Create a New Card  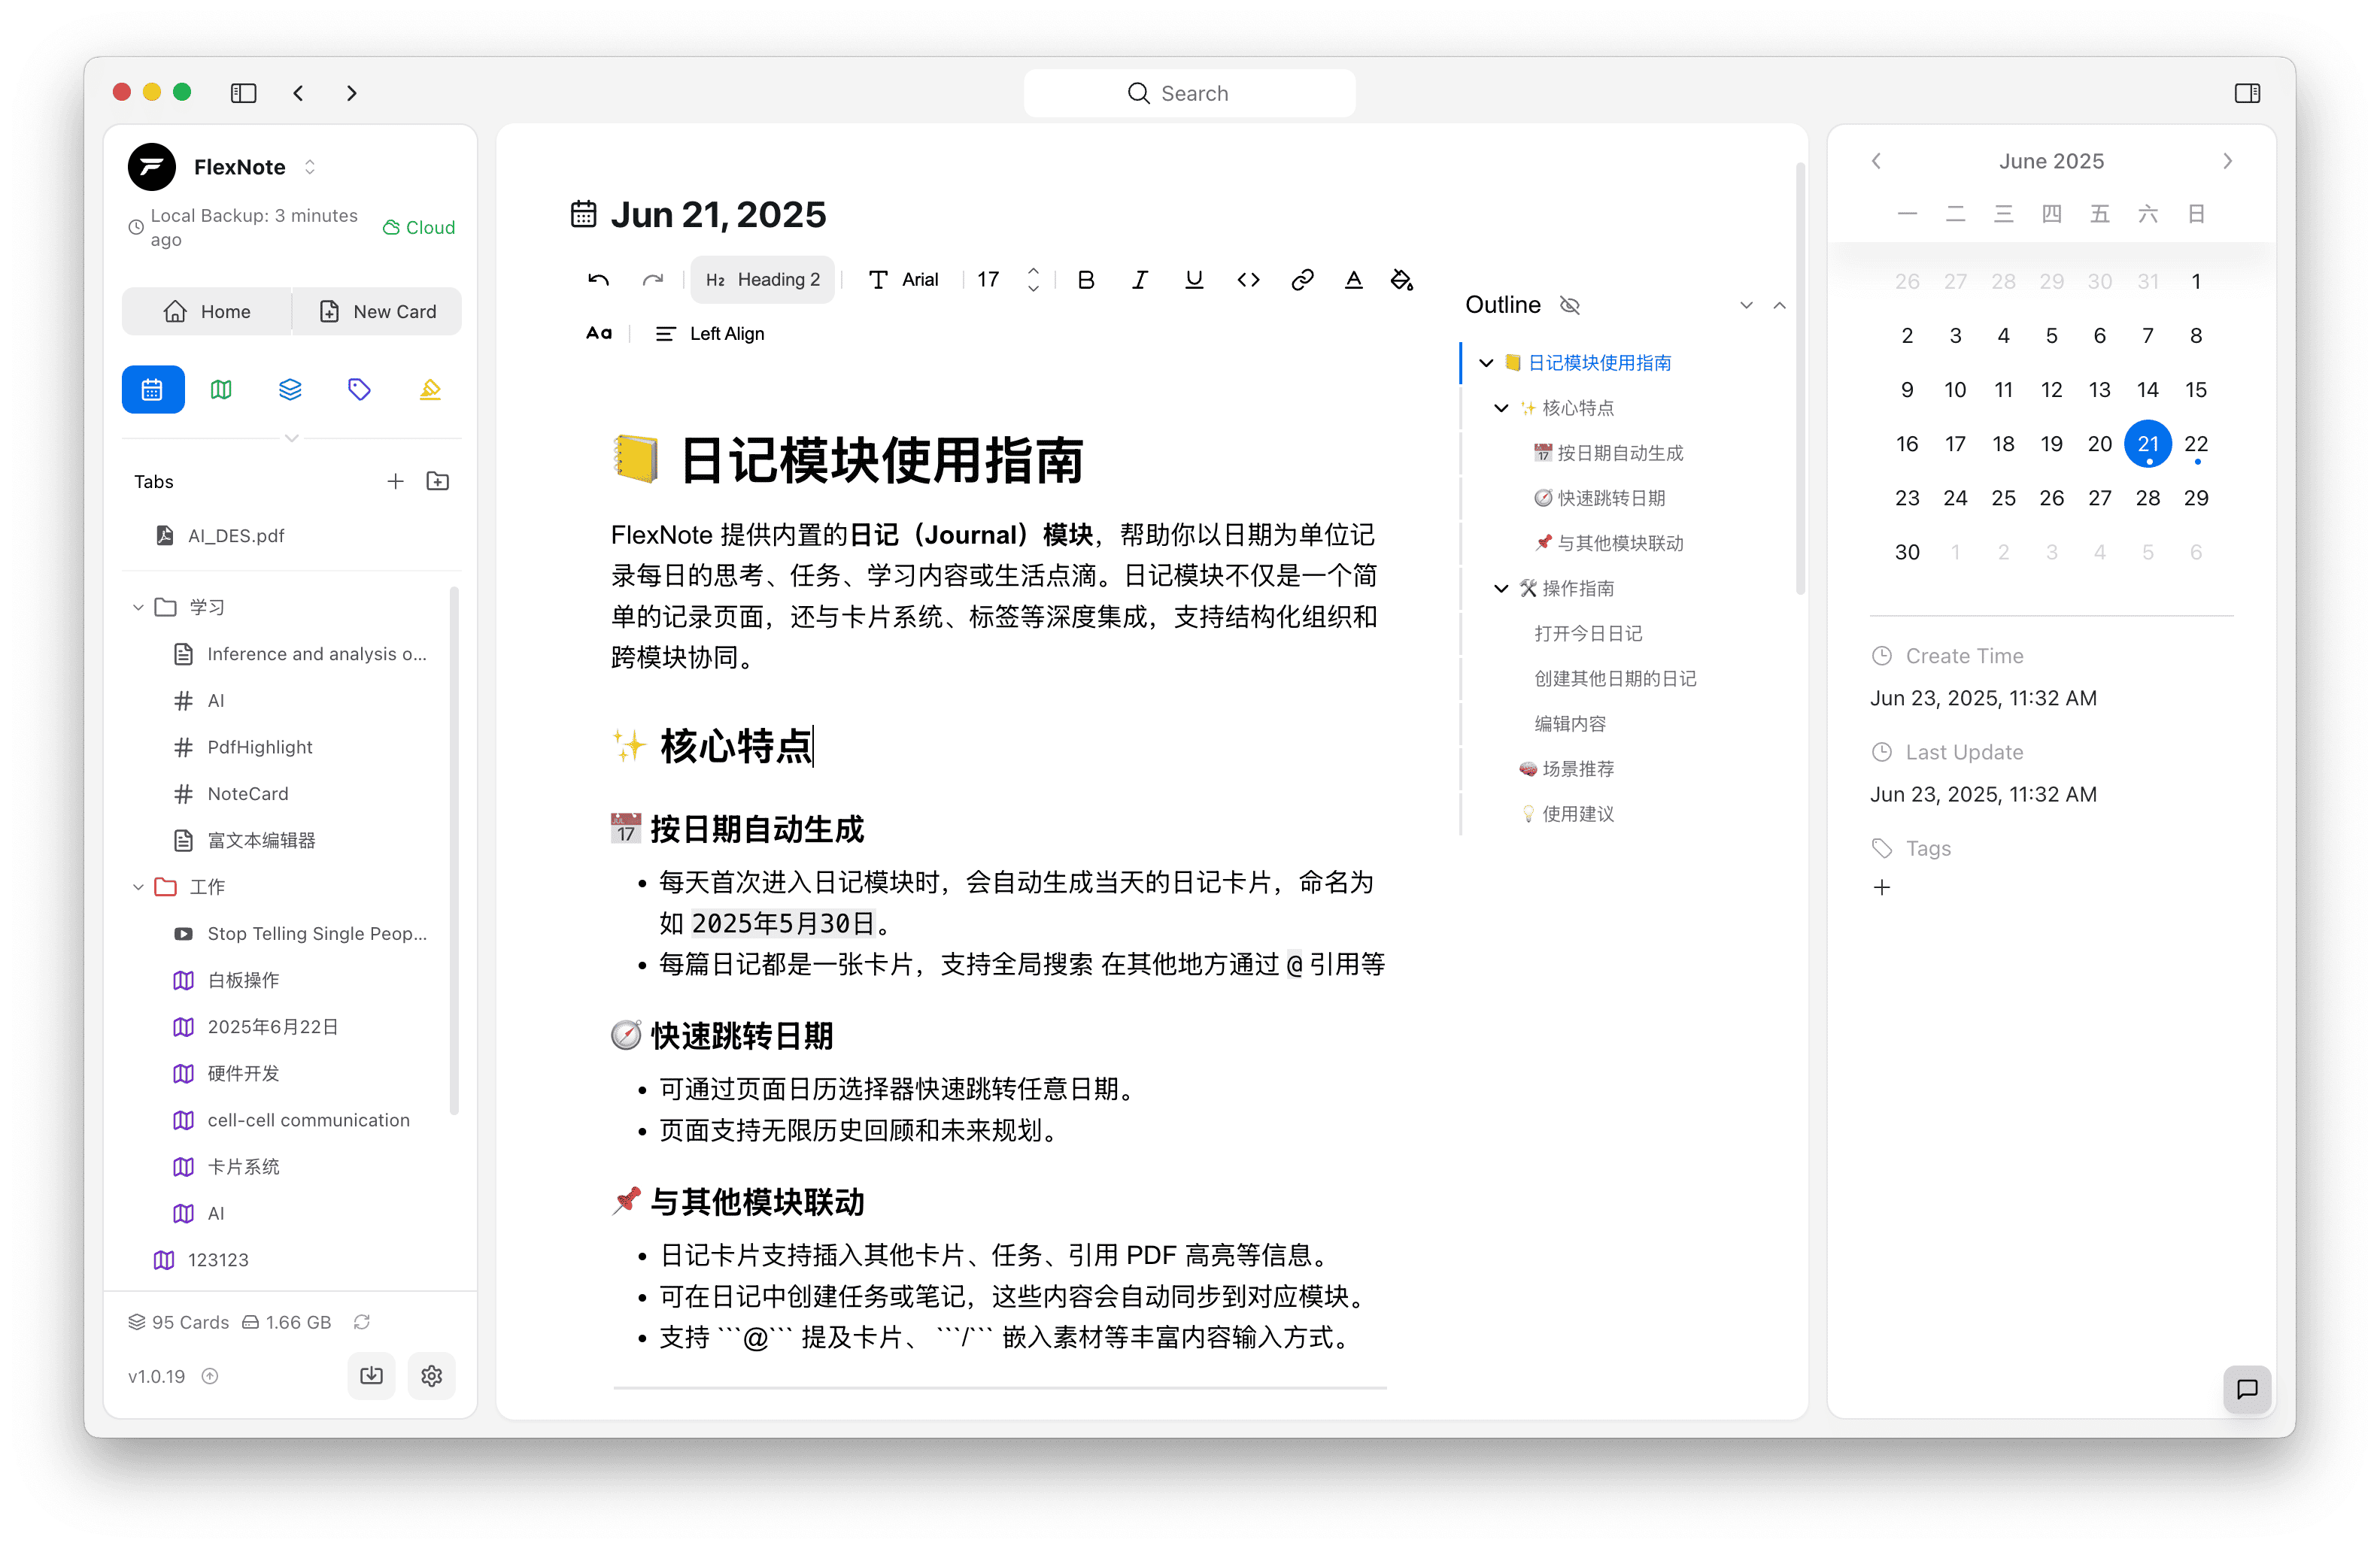(x=377, y=312)
